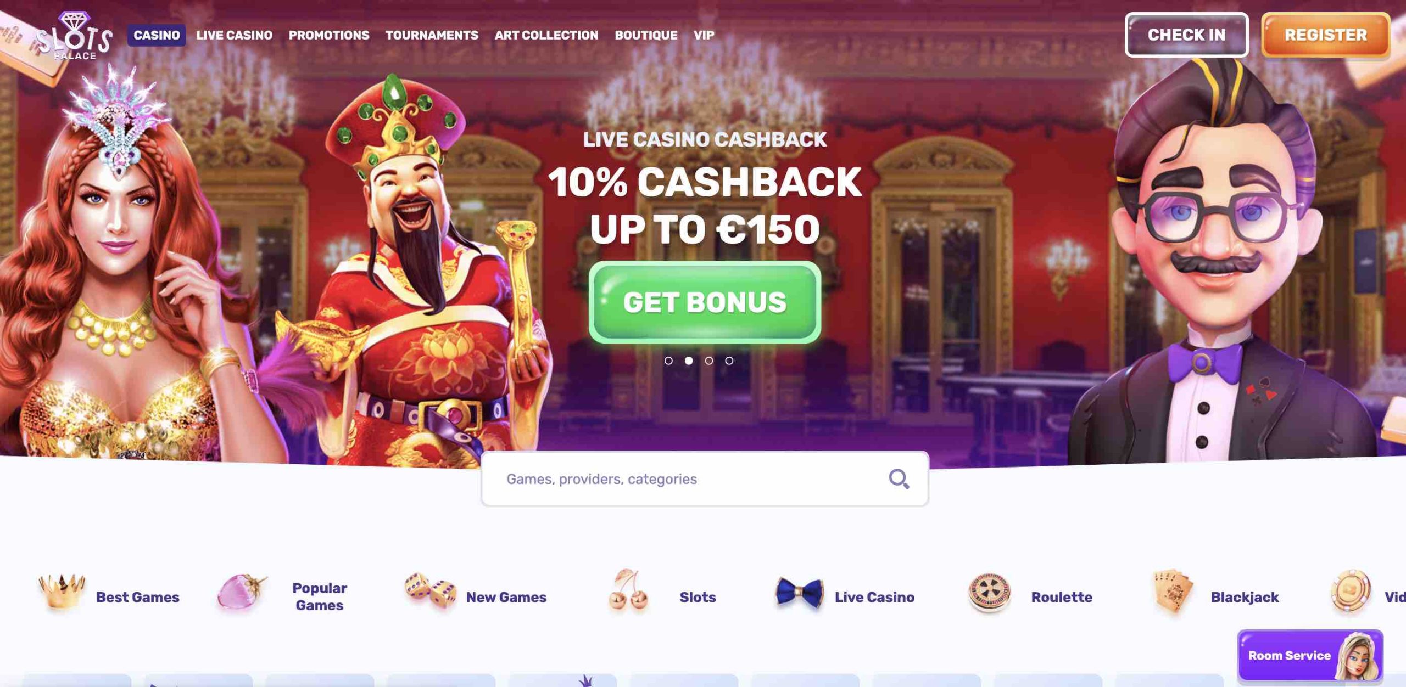Select the strawberry Popular Games icon
The height and width of the screenshot is (687, 1406).
click(242, 592)
